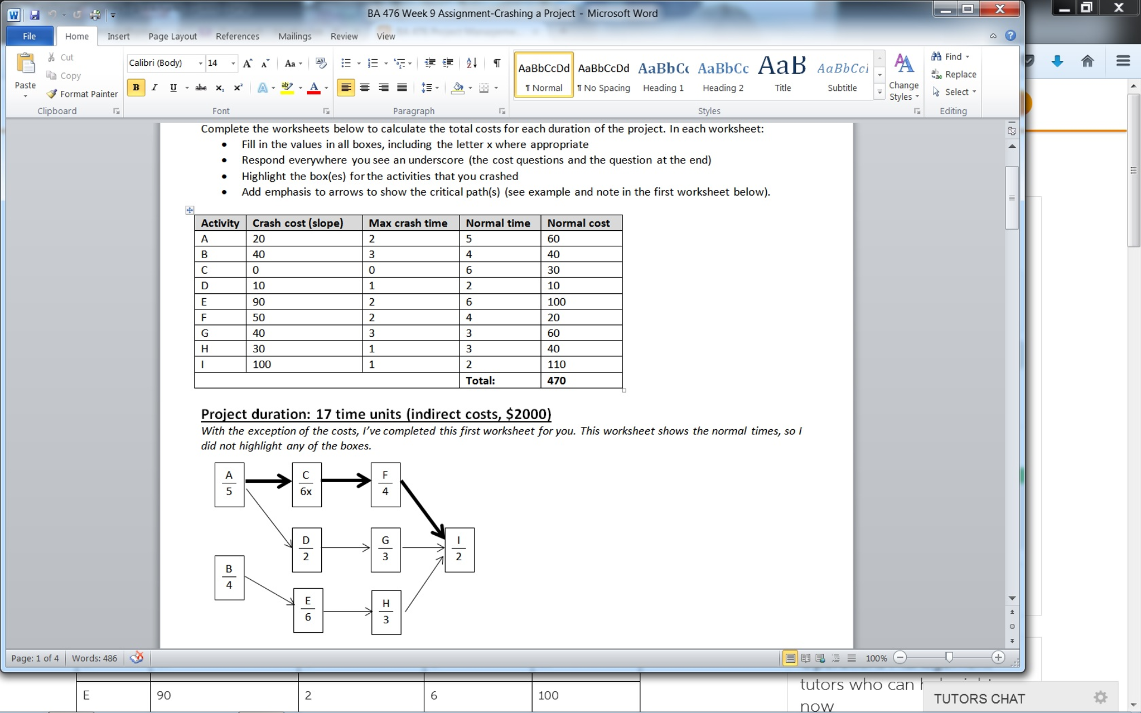
Task: Click the Clear Formatting icon
Action: click(x=321, y=63)
